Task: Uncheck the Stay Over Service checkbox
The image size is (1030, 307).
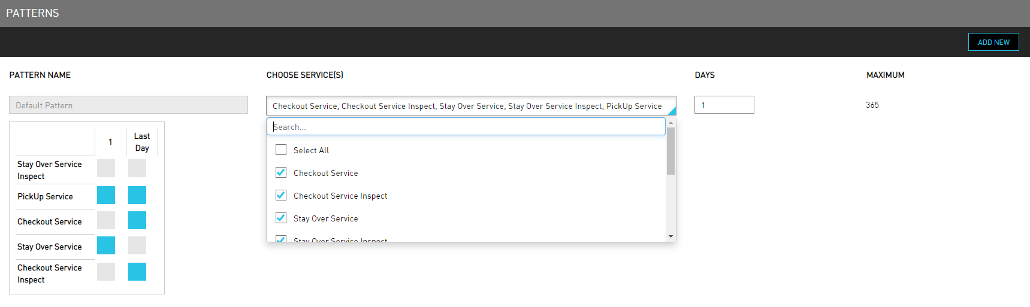Action: (281, 218)
